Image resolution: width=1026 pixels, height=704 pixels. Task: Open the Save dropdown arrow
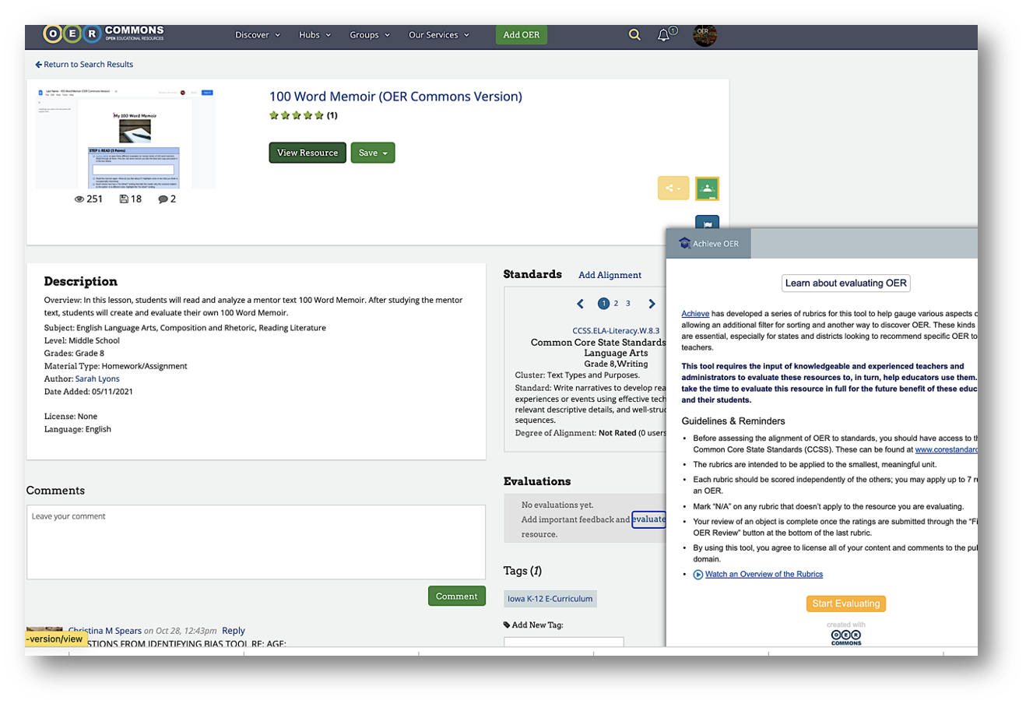click(x=385, y=153)
